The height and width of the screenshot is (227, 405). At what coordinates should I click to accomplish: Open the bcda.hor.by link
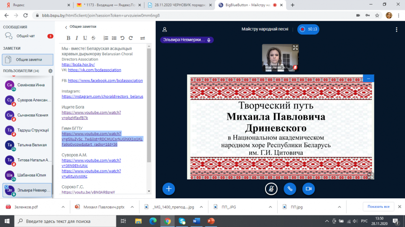point(78,65)
